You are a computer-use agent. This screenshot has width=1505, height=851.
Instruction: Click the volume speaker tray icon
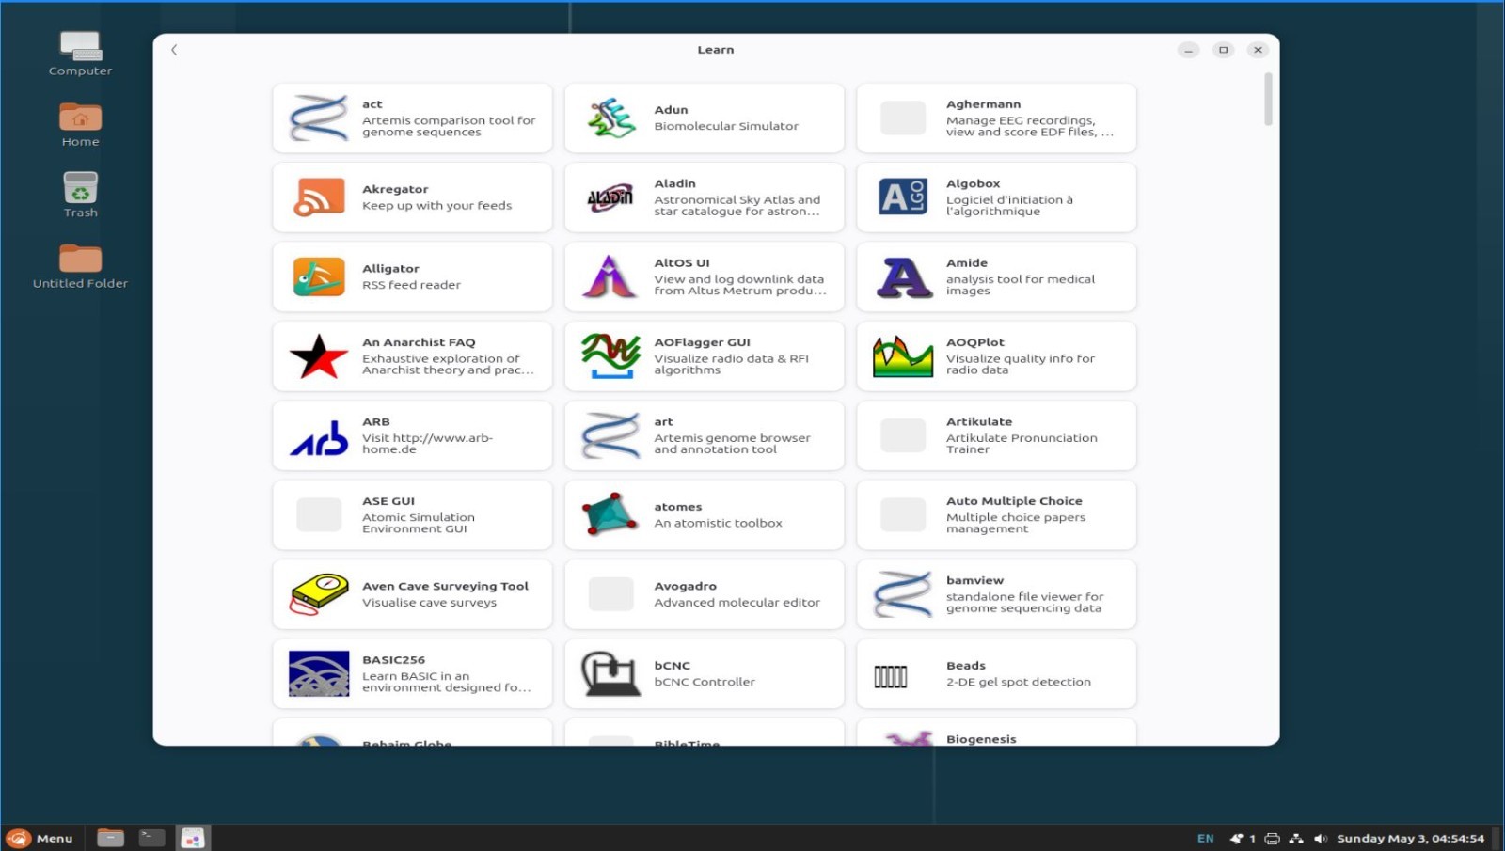click(x=1321, y=839)
